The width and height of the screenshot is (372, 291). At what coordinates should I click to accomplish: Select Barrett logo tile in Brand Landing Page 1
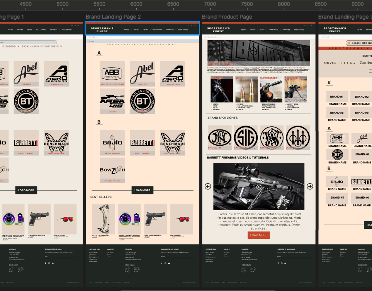pos(26,143)
